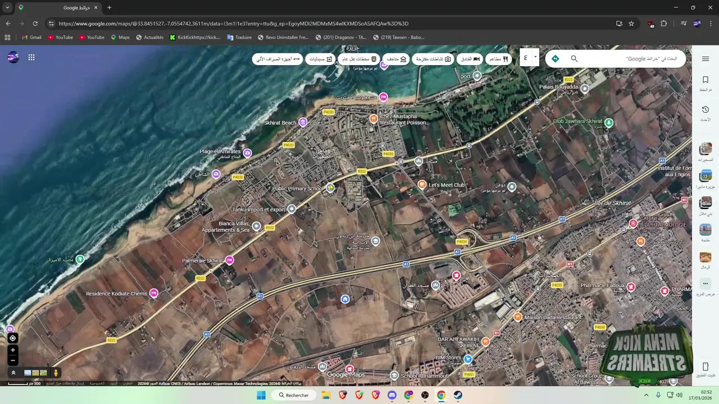Click the Plage el Amirates map pin
The width and height of the screenshot is (719, 404).
tap(247, 153)
